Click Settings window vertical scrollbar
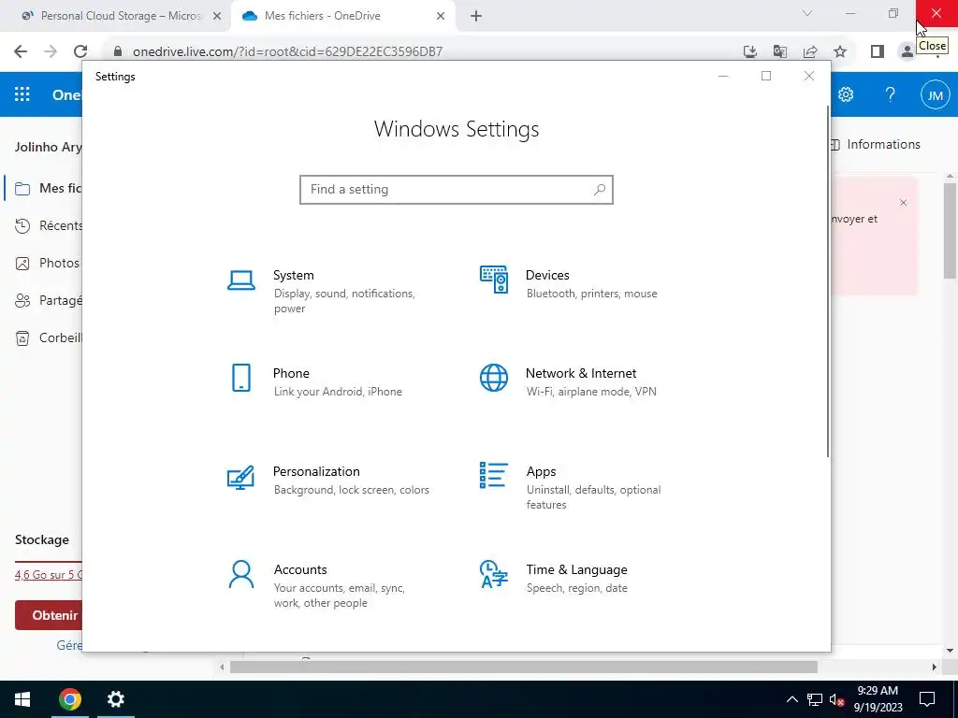 [x=828, y=280]
